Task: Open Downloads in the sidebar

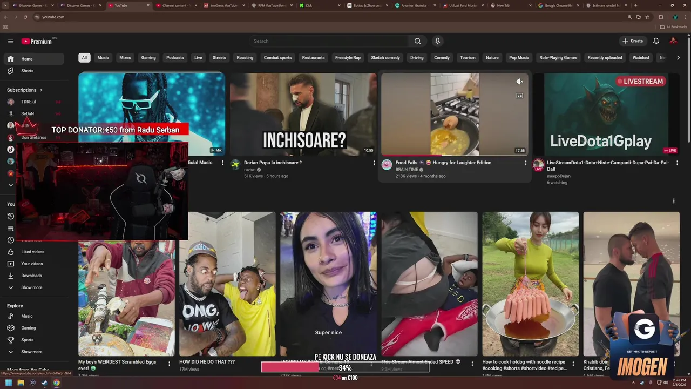Action: pos(33,276)
